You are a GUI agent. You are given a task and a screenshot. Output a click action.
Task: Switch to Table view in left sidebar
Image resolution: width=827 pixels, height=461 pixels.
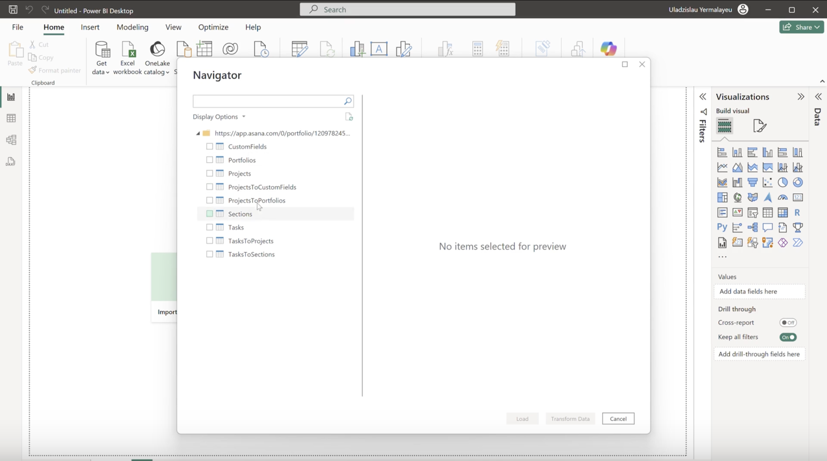pos(11,118)
